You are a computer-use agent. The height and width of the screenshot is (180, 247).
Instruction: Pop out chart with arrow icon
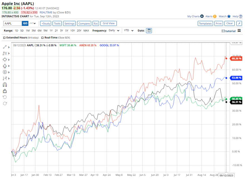click(239, 23)
